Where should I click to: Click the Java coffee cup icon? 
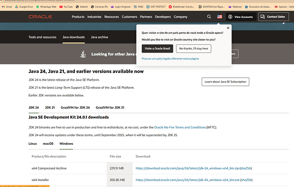tap(83, 54)
